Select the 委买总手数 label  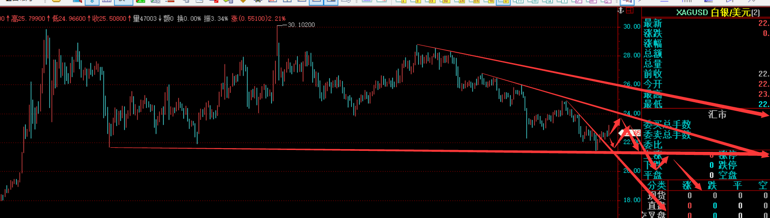667,125
